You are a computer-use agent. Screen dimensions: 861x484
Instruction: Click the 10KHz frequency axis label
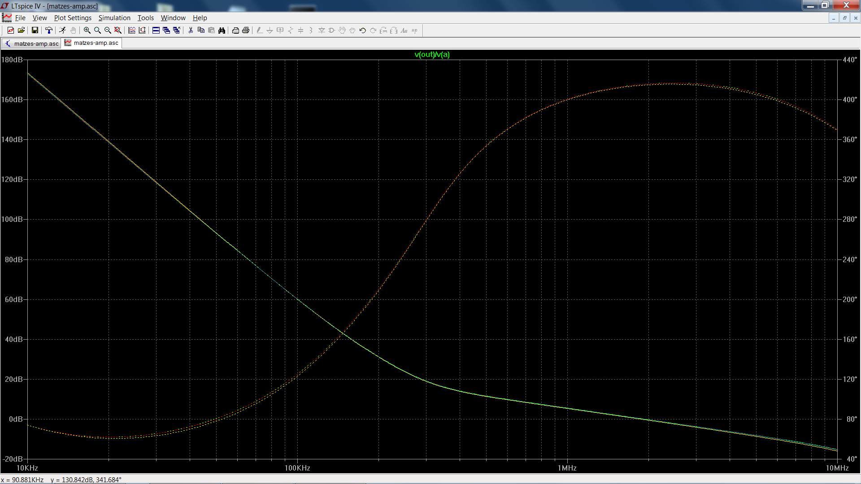pyautogui.click(x=27, y=468)
